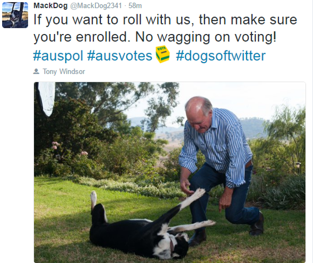Open MackDog's profile avatar picture
Image resolution: width=313 pixels, height=263 pixels.
point(15,15)
